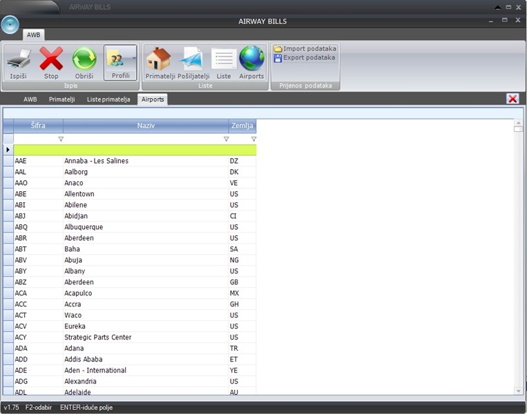This screenshot has height=414, width=527.
Task: Select the Abidjan name cell
Action: 146,216
